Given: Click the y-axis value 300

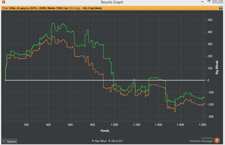Looking at the screenshot, I should click(210, 44).
